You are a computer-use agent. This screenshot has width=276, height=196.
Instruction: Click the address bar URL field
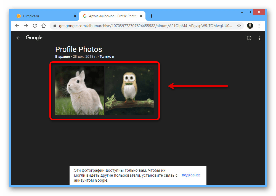tap(144, 26)
